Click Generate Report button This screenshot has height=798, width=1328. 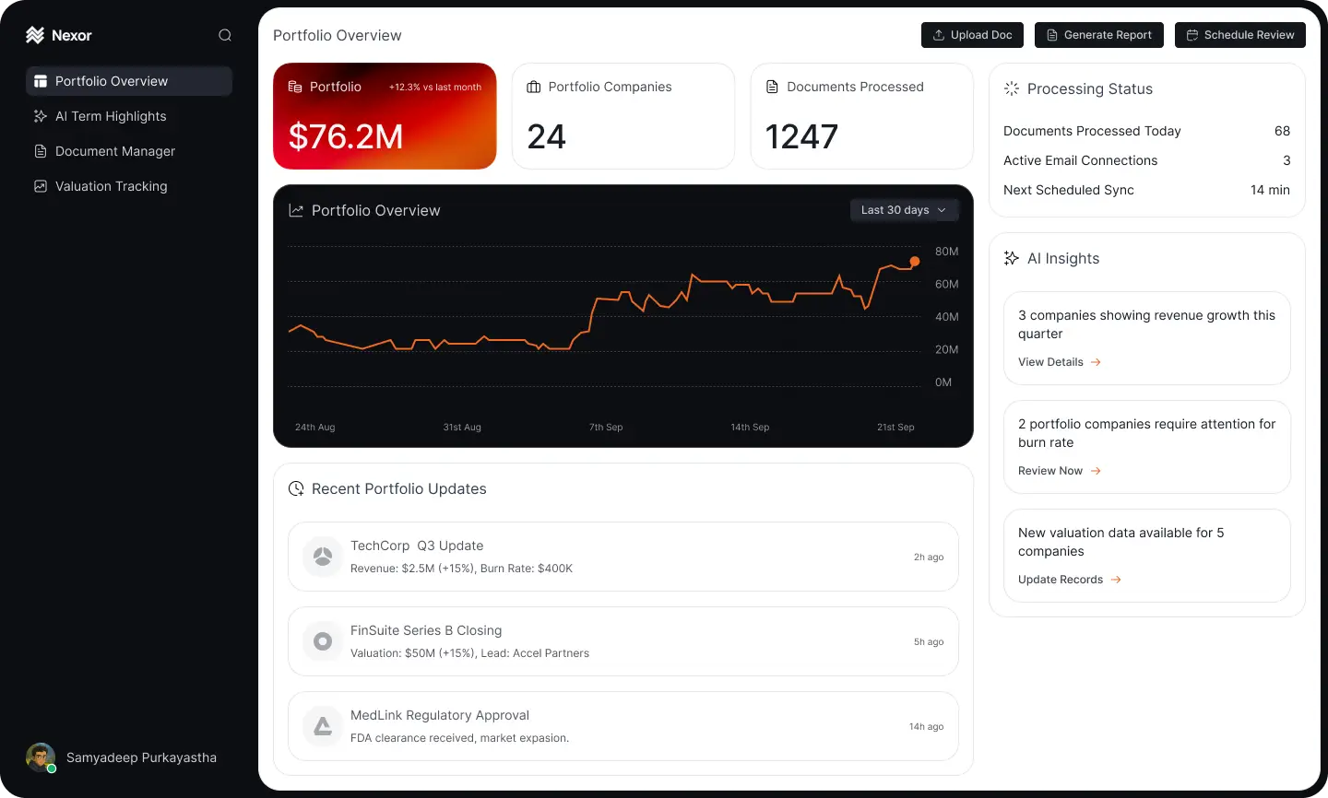coord(1099,35)
